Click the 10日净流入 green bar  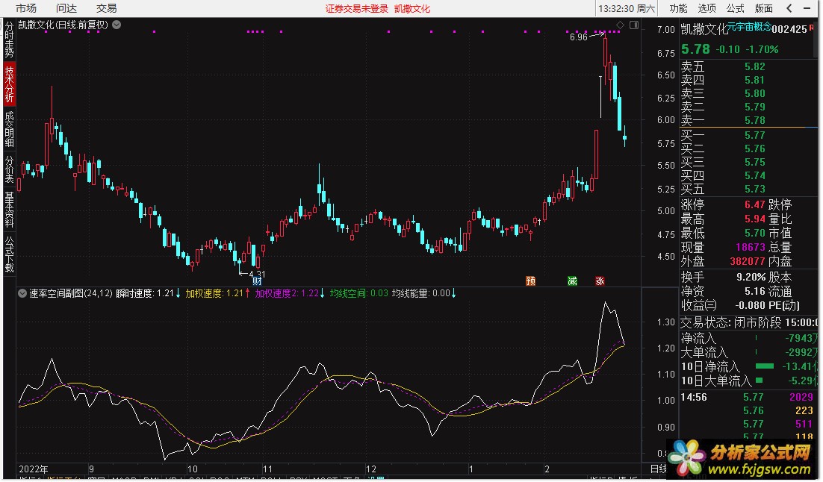coord(765,366)
